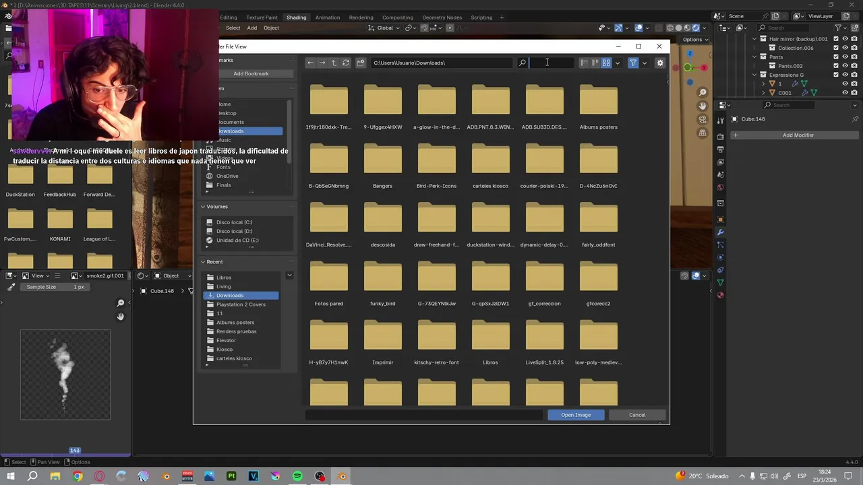Click Add Modifier button
This screenshot has width=863, height=485.
coord(798,135)
